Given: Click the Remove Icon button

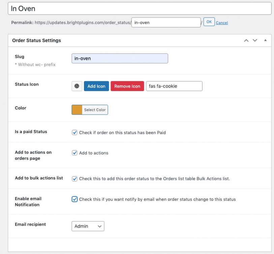Looking at the screenshot, I should pyautogui.click(x=127, y=86).
